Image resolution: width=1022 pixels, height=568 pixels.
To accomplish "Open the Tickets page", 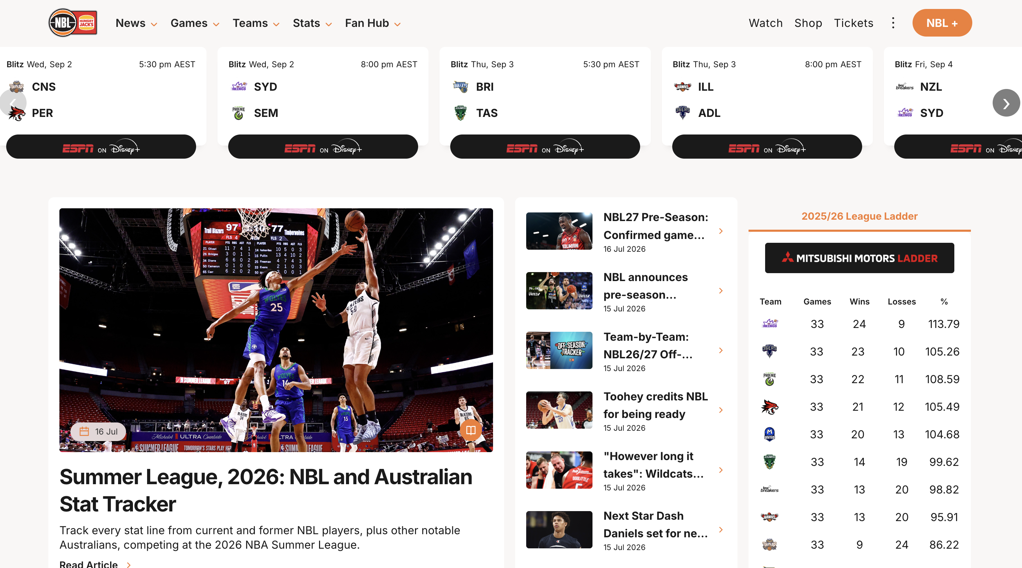I will [x=854, y=23].
